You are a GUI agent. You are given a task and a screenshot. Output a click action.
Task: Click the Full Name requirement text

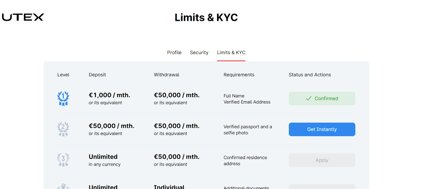[234, 96]
